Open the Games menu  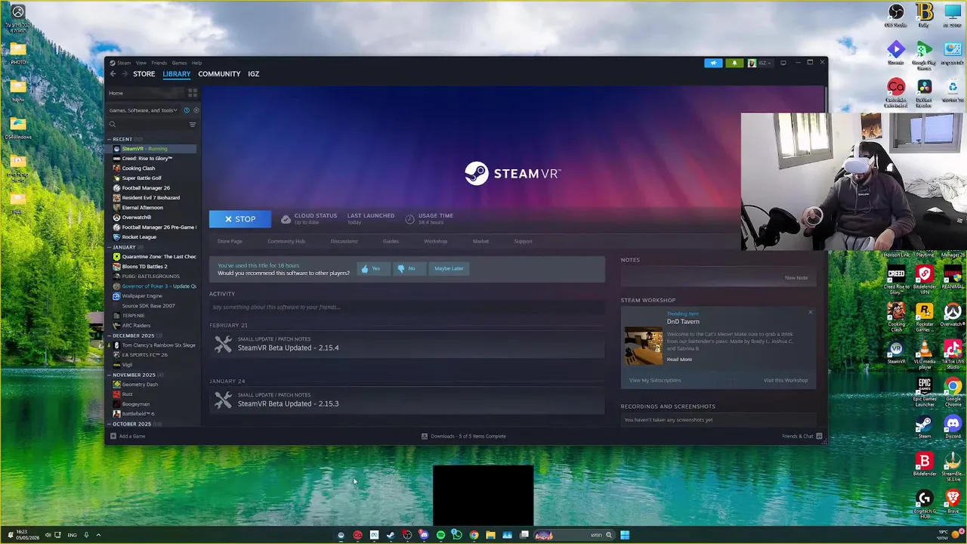(x=179, y=63)
